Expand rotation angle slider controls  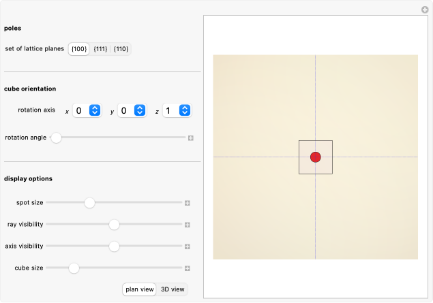pyautogui.click(x=191, y=138)
